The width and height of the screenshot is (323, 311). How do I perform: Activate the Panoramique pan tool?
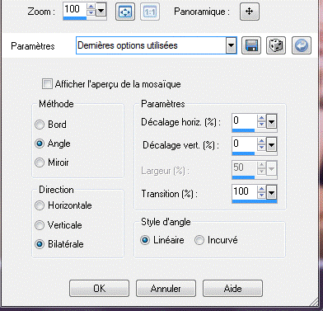[x=250, y=12]
